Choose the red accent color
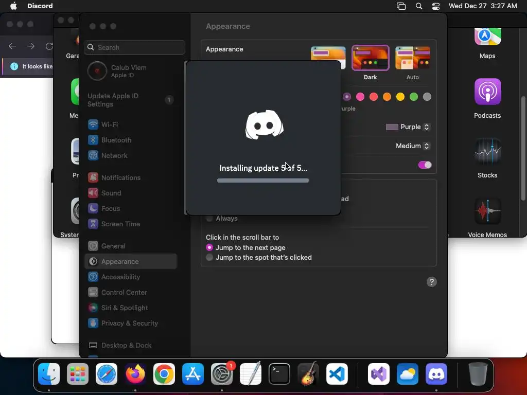The height and width of the screenshot is (395, 527). pos(374,97)
